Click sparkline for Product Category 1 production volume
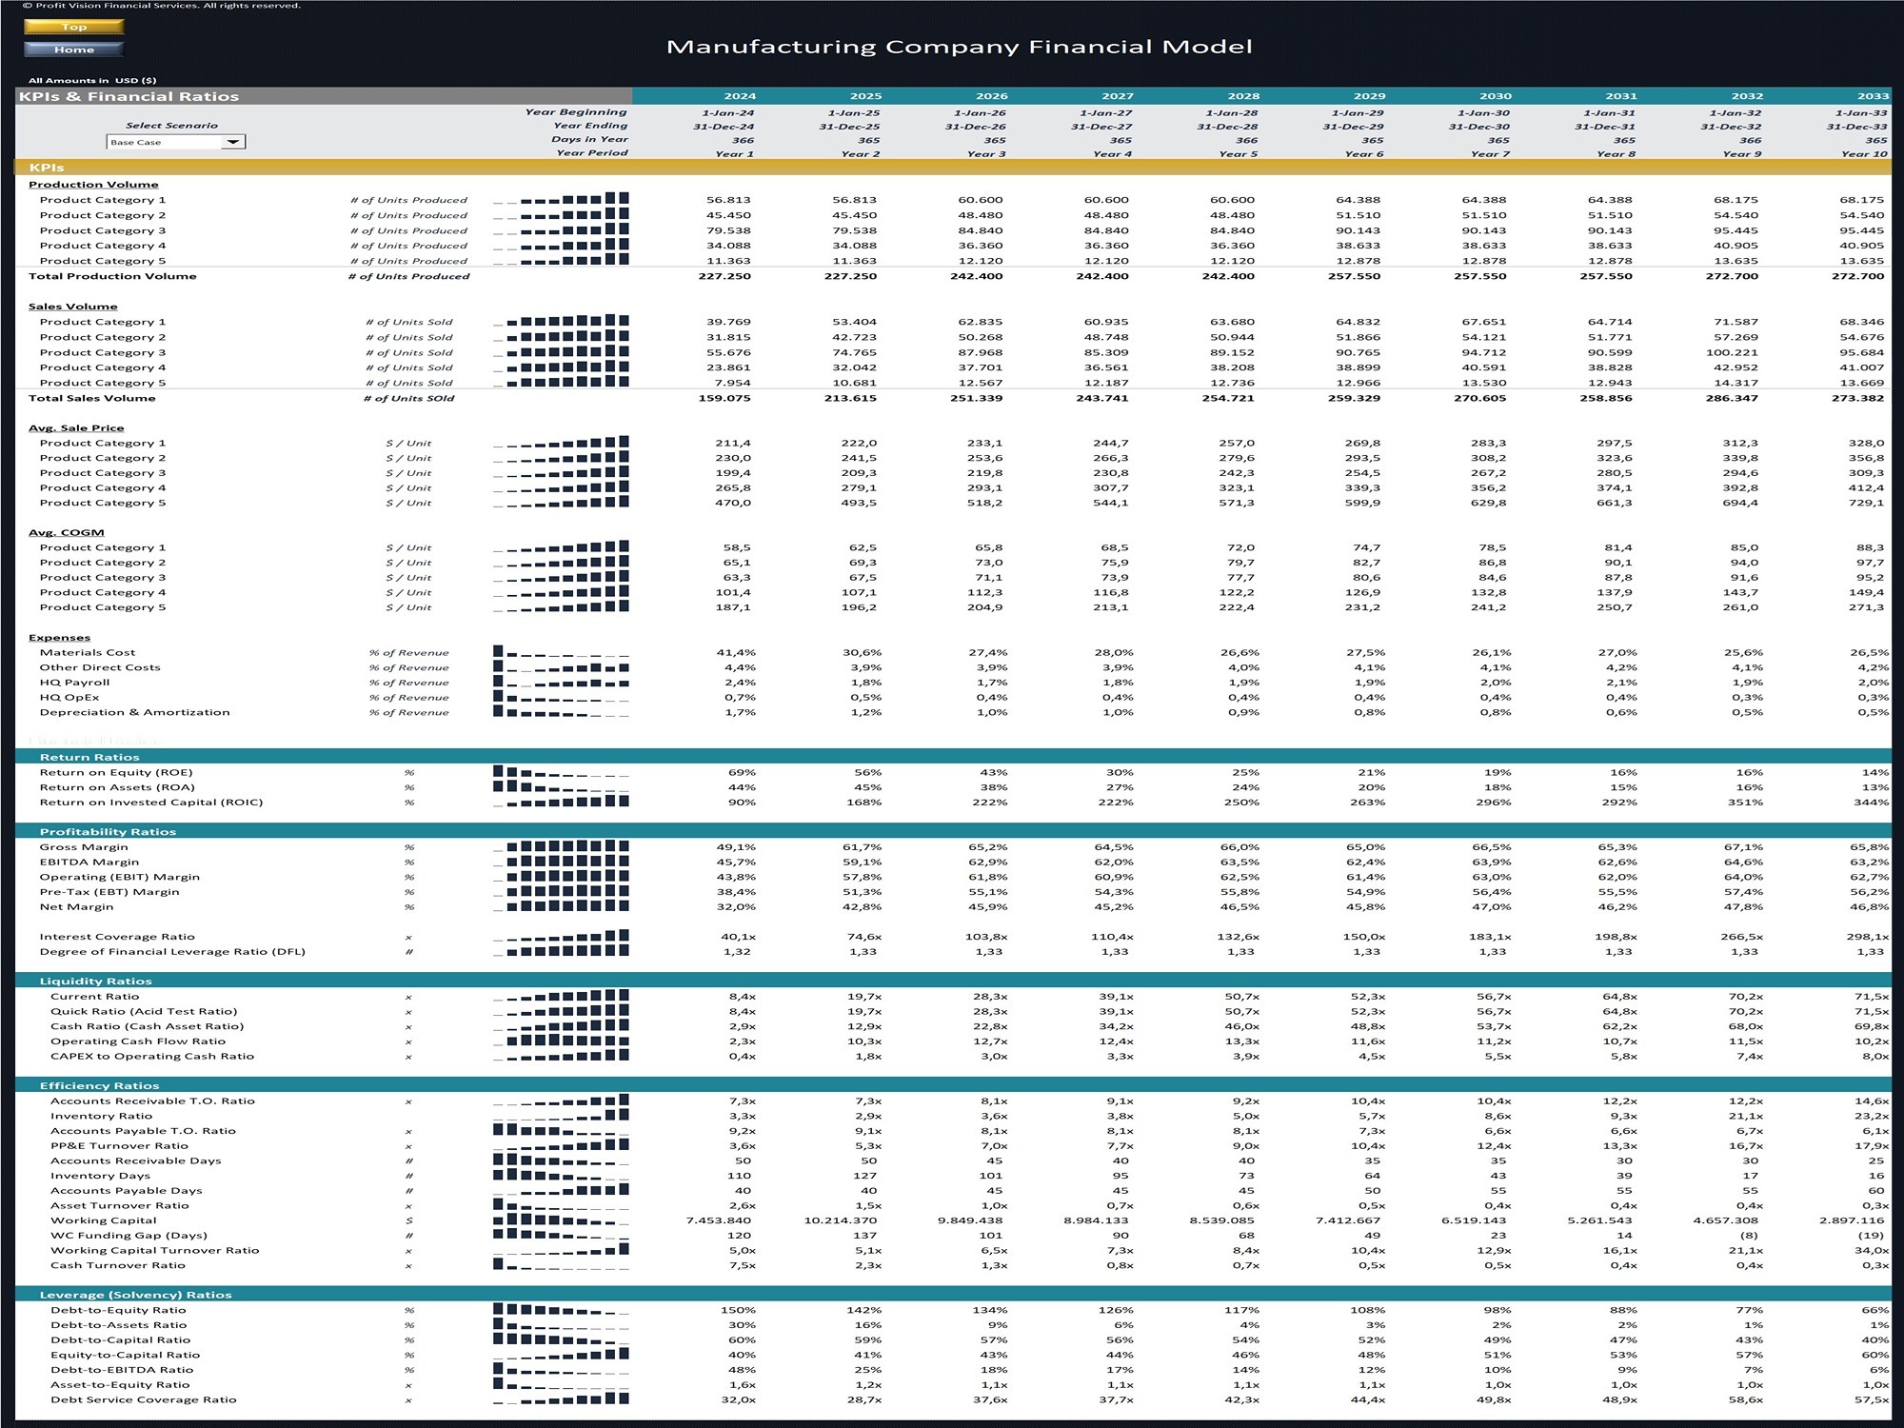 pyautogui.click(x=562, y=199)
